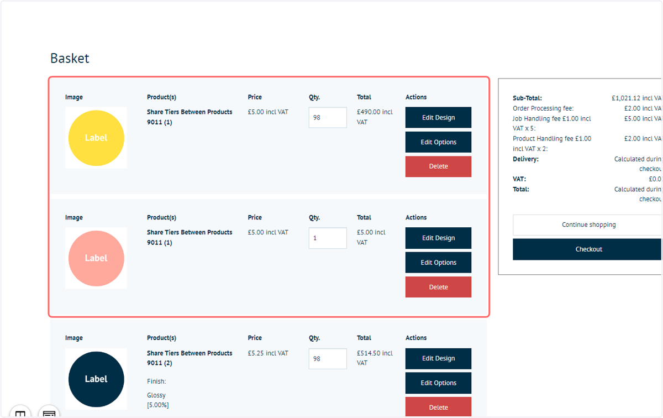The height and width of the screenshot is (418, 663).
Task: Select the Total label in summary panel
Action: point(521,189)
